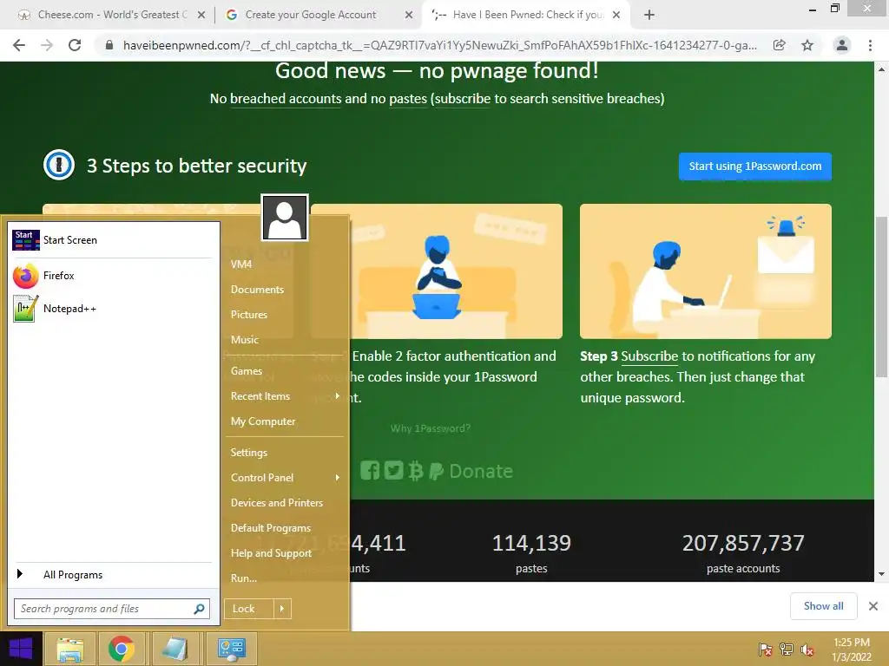Open the network tray icon
889x666 pixels.
click(787, 650)
